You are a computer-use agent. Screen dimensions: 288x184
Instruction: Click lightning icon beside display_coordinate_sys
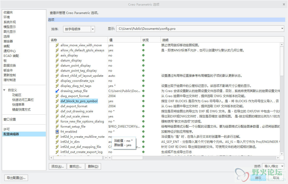tap(57, 81)
